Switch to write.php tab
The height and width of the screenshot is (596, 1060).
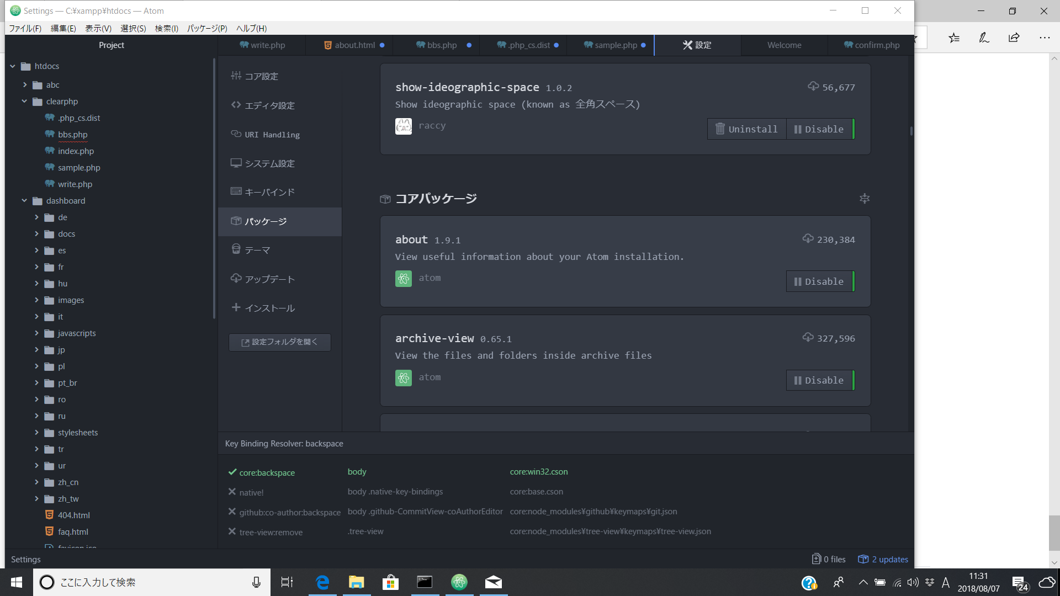[x=262, y=45]
